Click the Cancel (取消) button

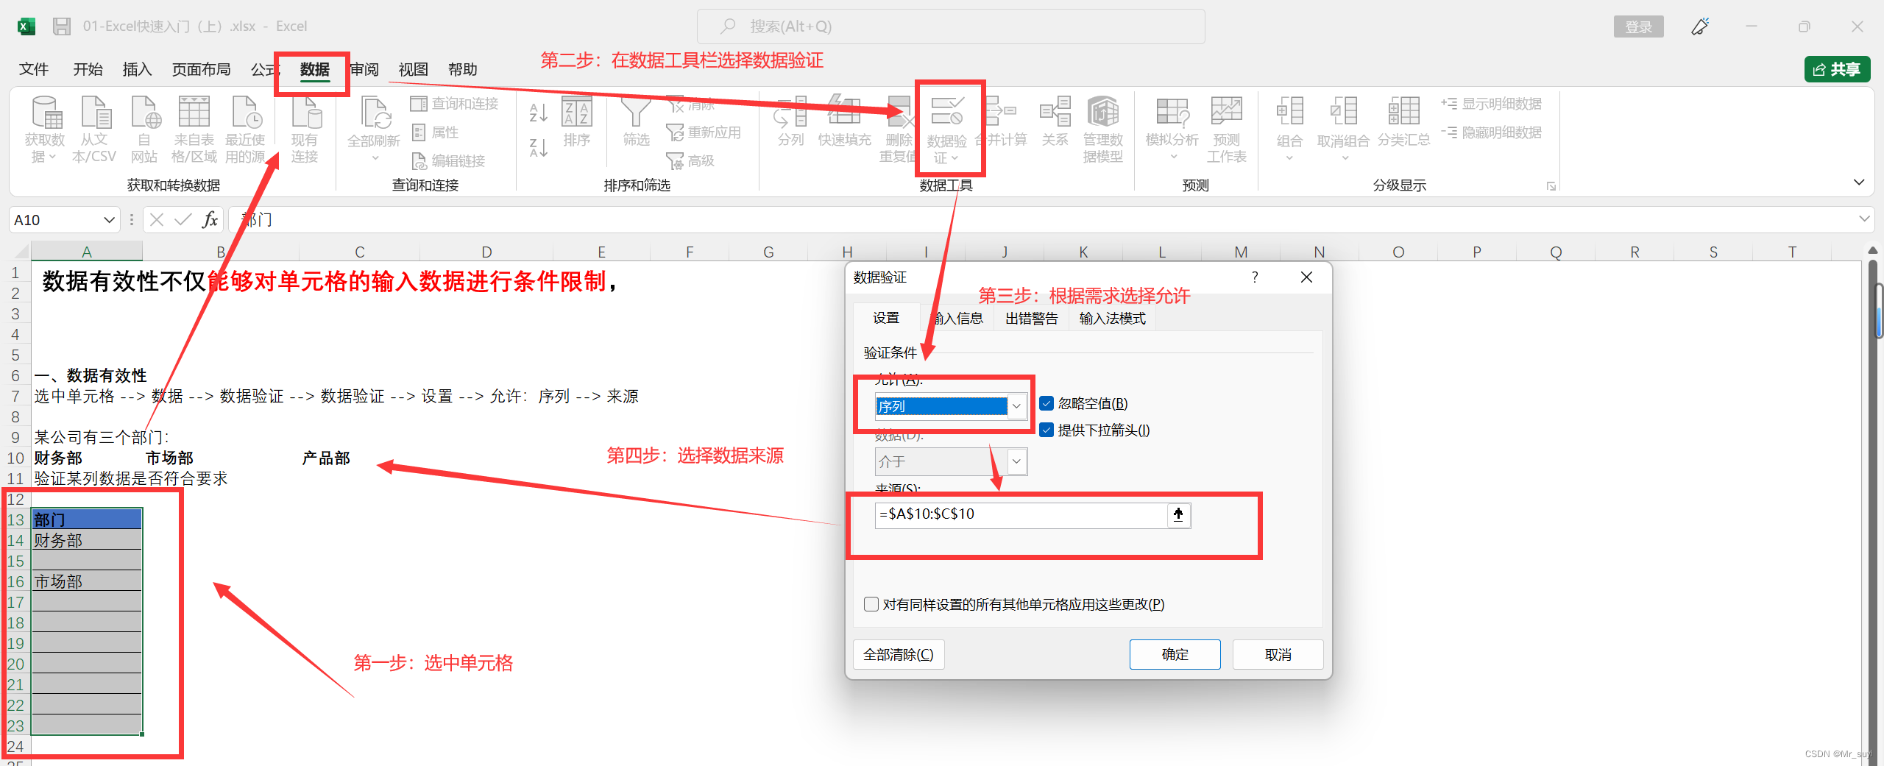tap(1278, 654)
